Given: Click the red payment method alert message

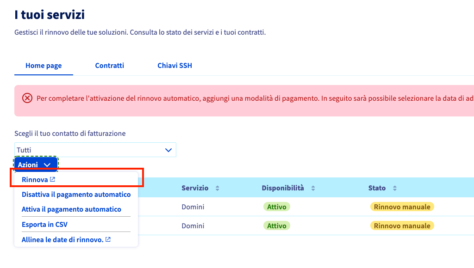Looking at the screenshot, I should (255, 98).
